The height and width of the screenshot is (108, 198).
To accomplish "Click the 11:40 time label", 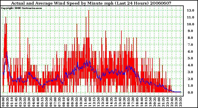I will pyautogui.click(x=90, y=102).
